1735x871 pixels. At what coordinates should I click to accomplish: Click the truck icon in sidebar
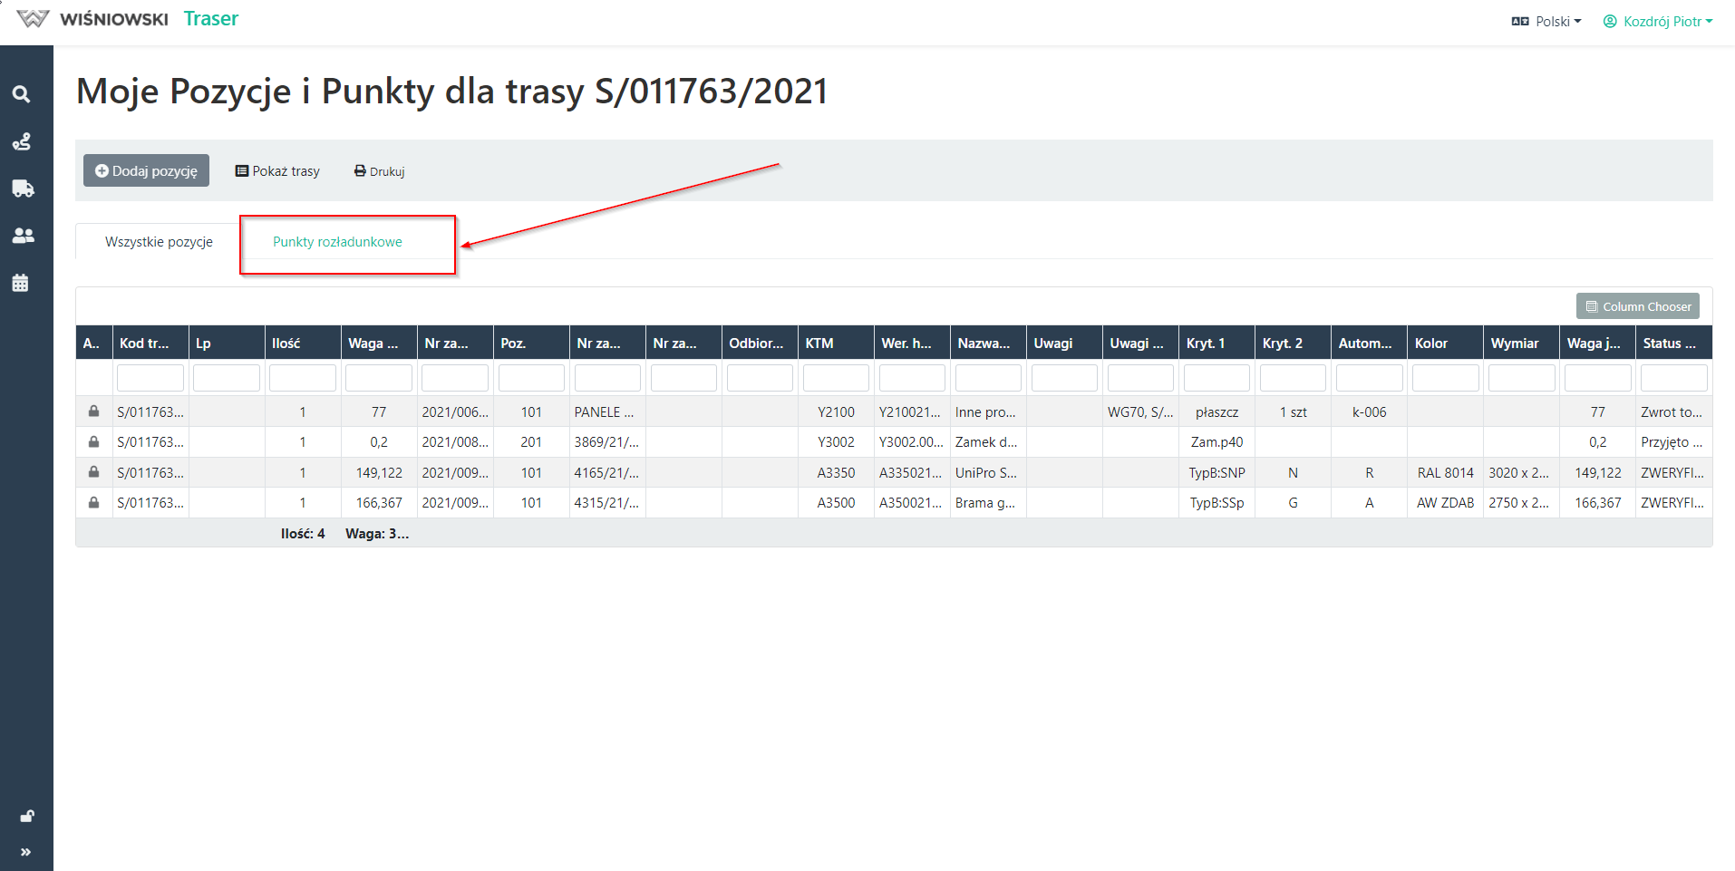(x=23, y=189)
